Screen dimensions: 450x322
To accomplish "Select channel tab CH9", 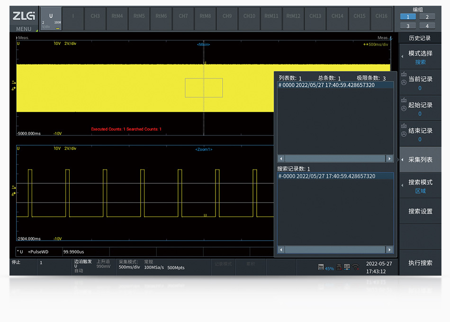I will tap(227, 18).
